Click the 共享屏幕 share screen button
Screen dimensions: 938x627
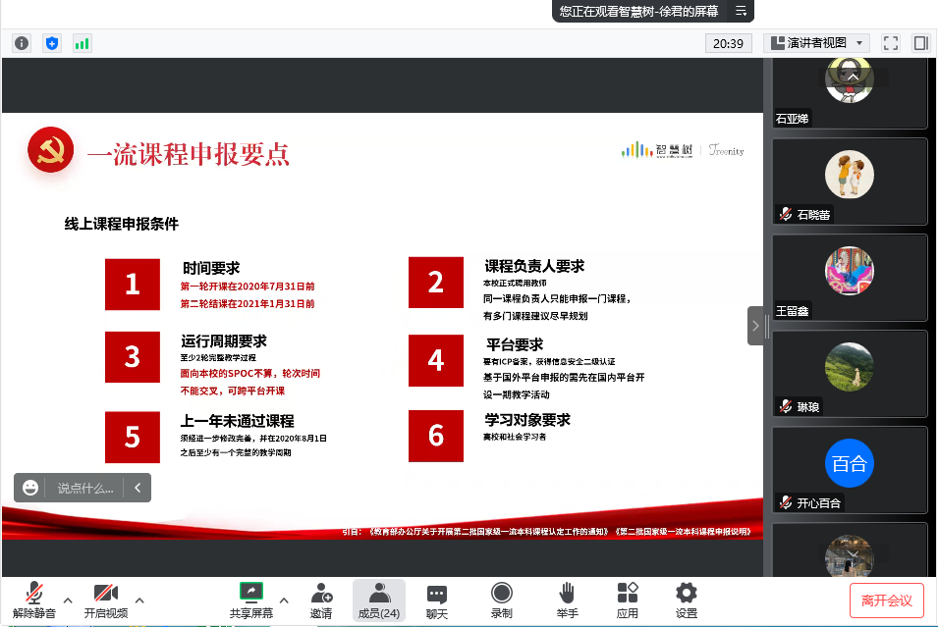click(x=251, y=600)
